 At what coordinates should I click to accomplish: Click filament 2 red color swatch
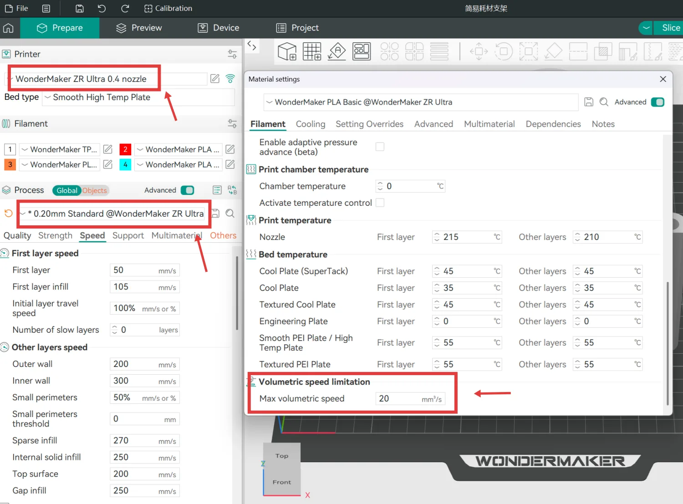[125, 149]
